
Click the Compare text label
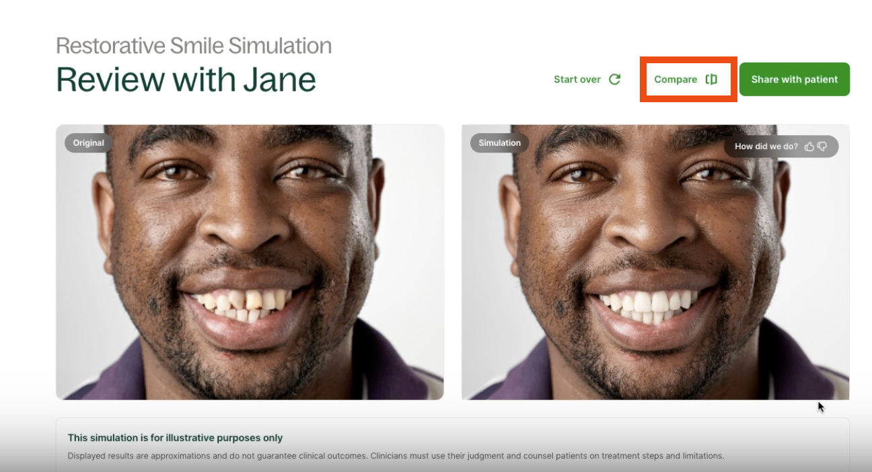pyautogui.click(x=676, y=79)
